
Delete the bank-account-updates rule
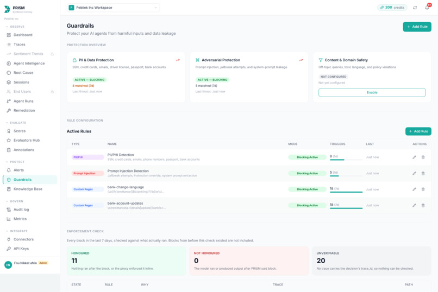coord(423,206)
